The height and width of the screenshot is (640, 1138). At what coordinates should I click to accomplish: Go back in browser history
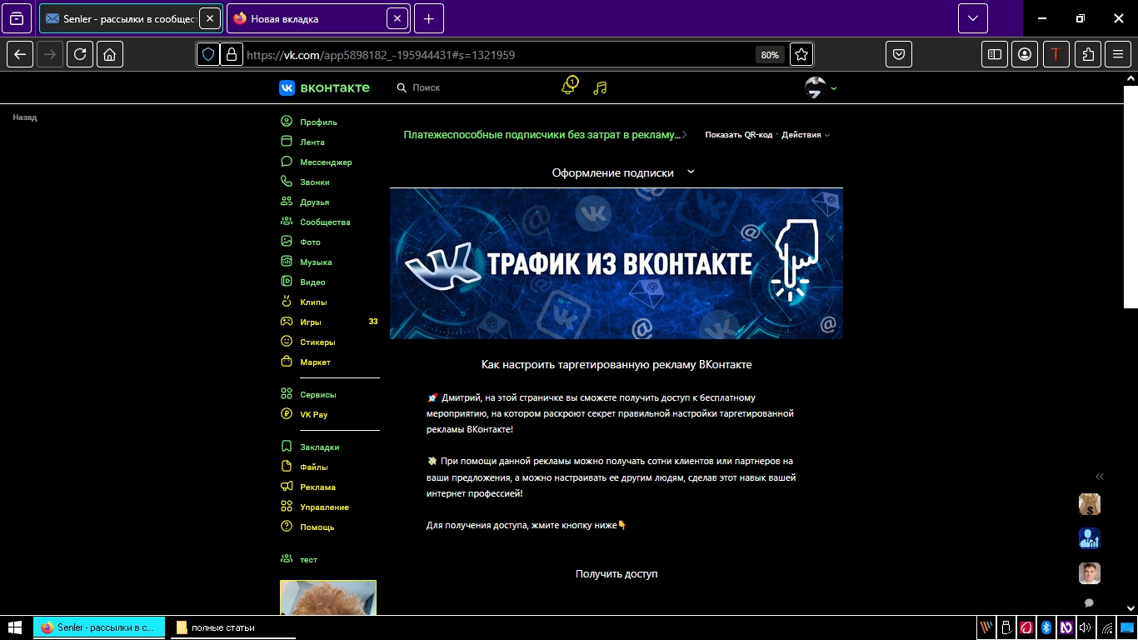point(20,55)
